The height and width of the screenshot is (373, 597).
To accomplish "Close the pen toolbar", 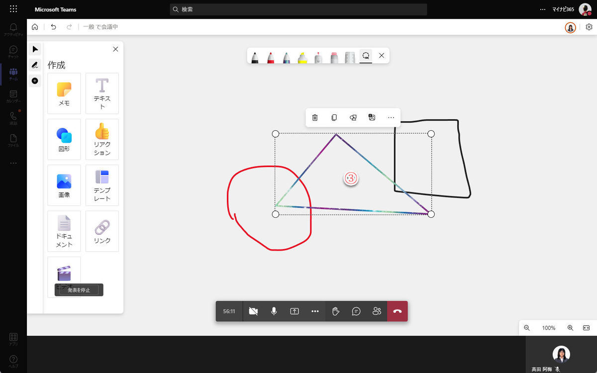I will pos(382,56).
